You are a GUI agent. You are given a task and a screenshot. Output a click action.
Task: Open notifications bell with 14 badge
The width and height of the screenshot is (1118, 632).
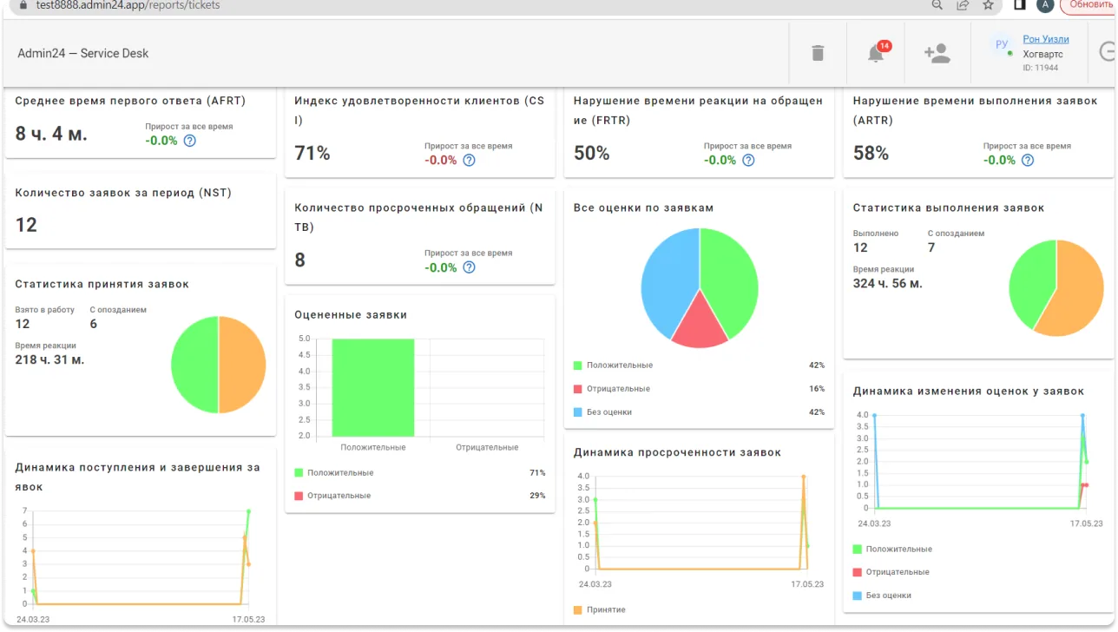click(x=878, y=52)
